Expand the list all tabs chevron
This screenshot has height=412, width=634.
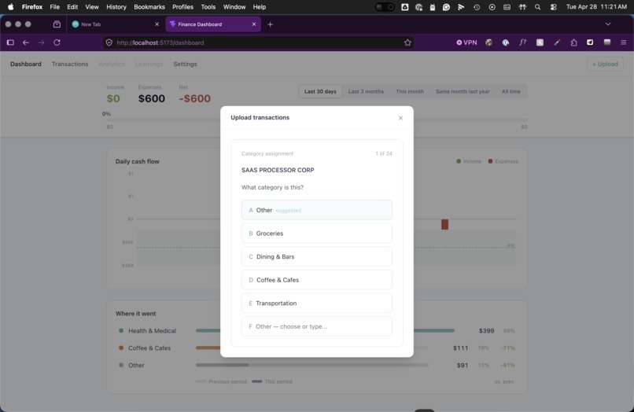(608, 24)
